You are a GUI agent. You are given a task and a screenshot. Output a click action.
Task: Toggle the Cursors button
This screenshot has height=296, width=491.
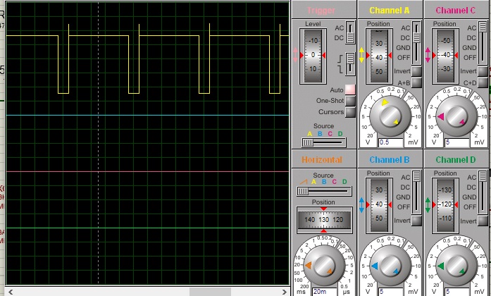pyautogui.click(x=350, y=112)
